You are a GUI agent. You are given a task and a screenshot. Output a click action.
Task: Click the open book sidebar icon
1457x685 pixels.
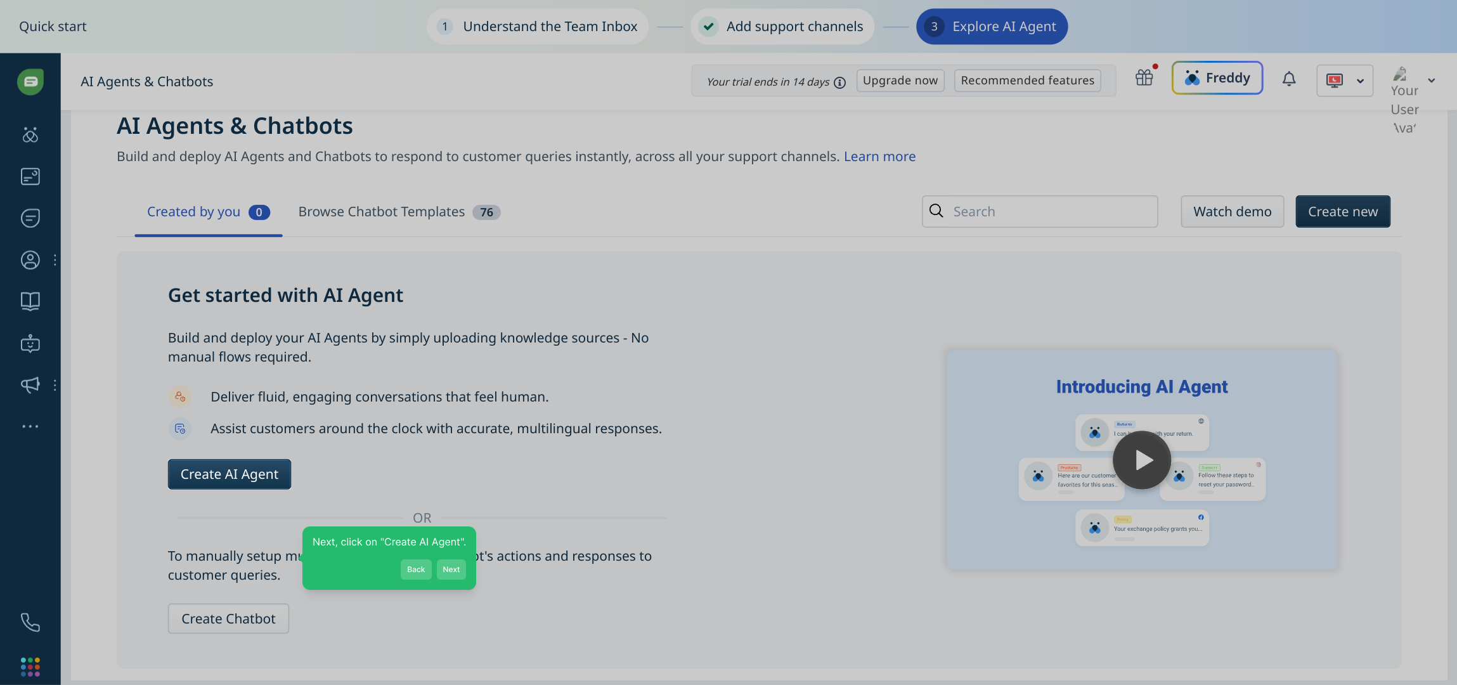(30, 301)
